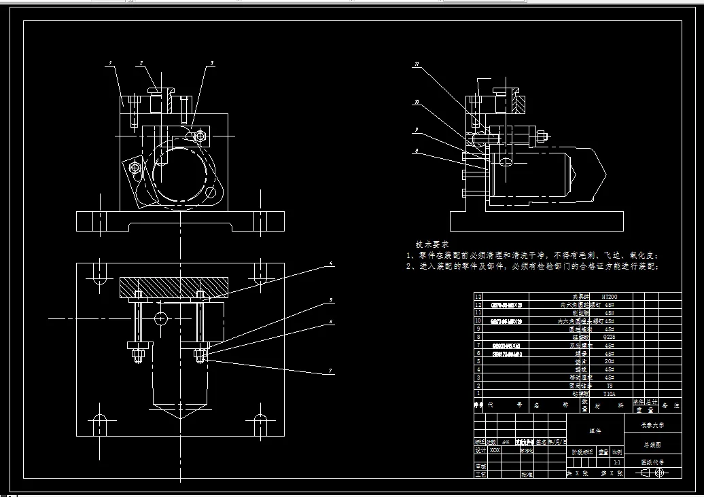Select material T10A in row 1

[610, 394]
